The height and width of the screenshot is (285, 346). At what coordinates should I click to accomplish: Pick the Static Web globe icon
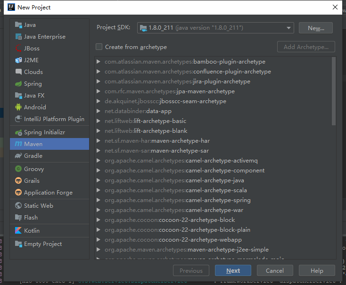click(x=18, y=205)
